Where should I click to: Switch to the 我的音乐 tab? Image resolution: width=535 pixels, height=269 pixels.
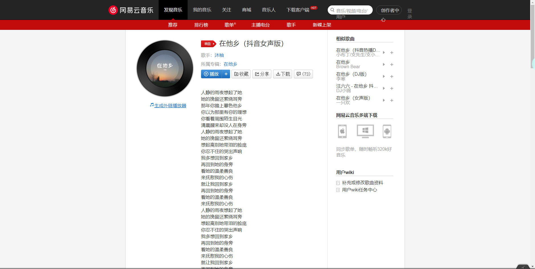(202, 10)
